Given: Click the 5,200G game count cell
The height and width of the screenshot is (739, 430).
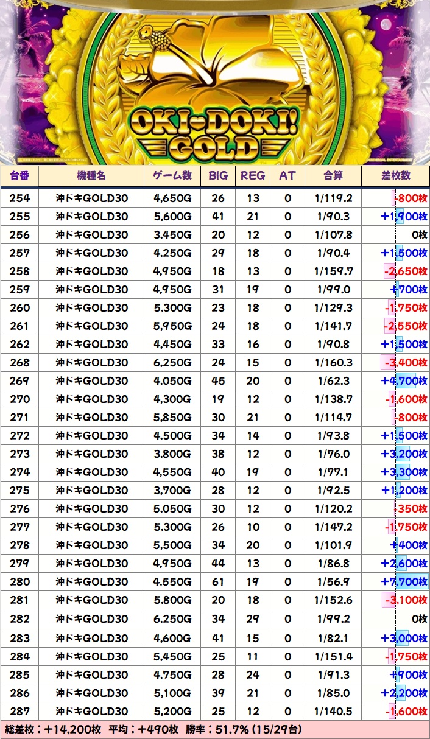Looking at the screenshot, I should [x=172, y=711].
